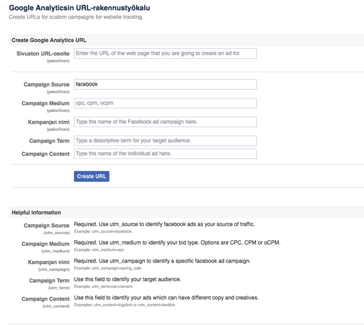Screen dimensions: 364x325
Task: Activate the Campaign Content input field
Action: tap(165, 154)
